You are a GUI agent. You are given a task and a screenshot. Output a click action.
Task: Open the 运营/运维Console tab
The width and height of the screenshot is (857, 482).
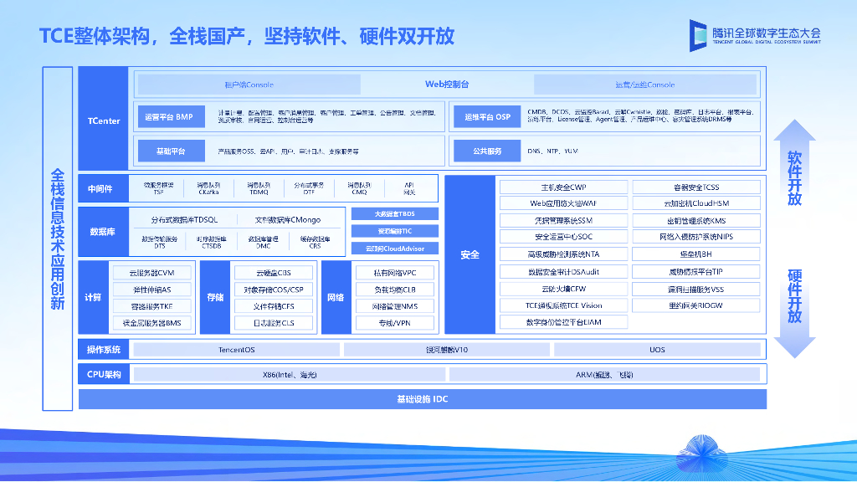click(x=644, y=85)
